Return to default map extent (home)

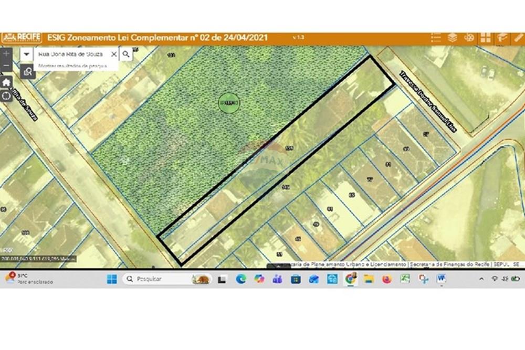(x=6, y=82)
